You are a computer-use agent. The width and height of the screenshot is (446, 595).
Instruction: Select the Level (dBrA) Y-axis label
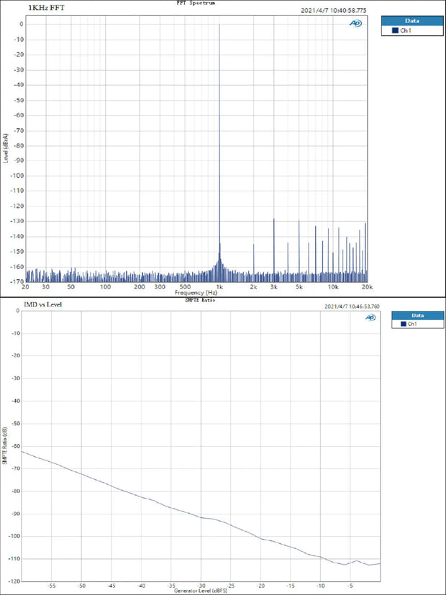(6, 148)
